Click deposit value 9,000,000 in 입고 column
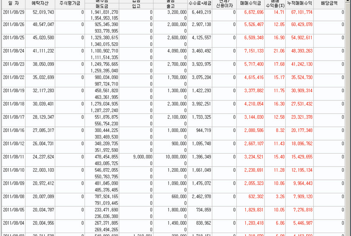 pyautogui.click(x=142, y=157)
